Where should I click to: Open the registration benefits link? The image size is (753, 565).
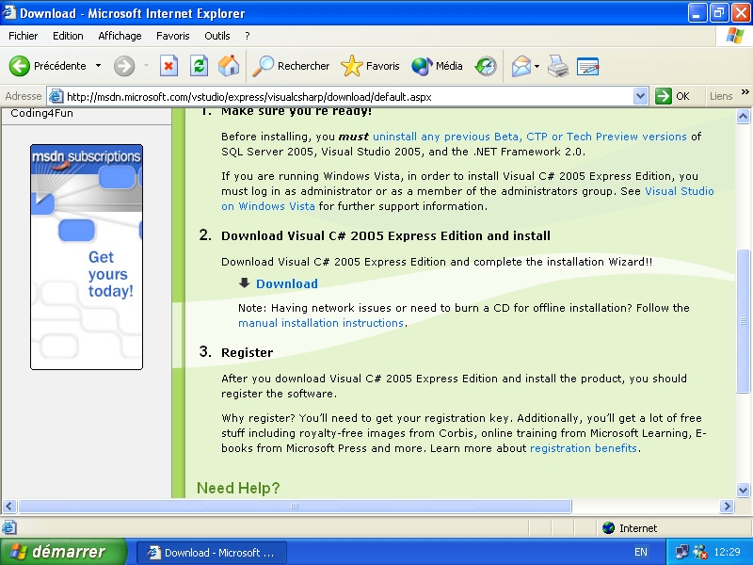tap(584, 448)
